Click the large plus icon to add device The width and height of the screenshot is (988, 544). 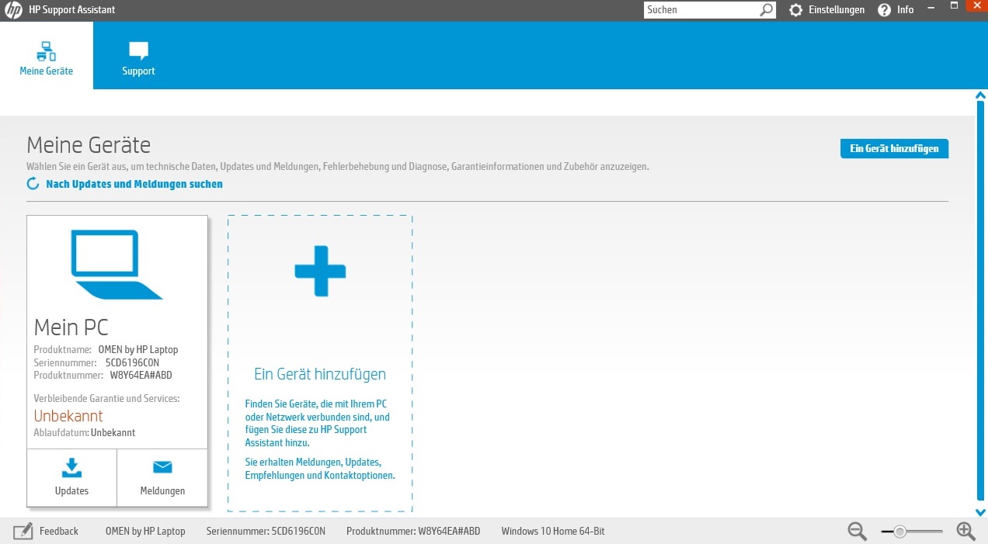(320, 271)
